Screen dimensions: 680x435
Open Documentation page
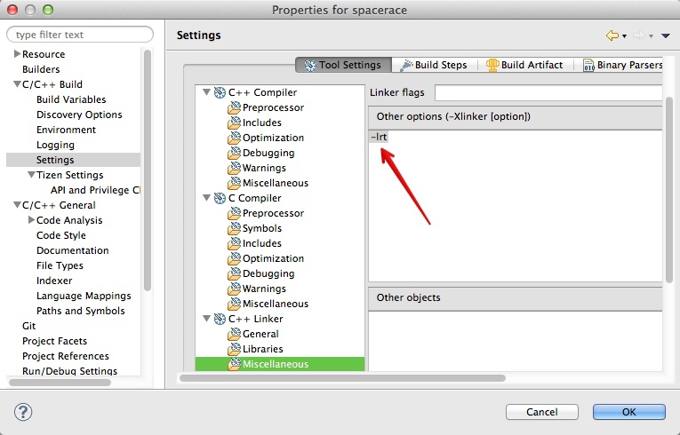(x=72, y=250)
